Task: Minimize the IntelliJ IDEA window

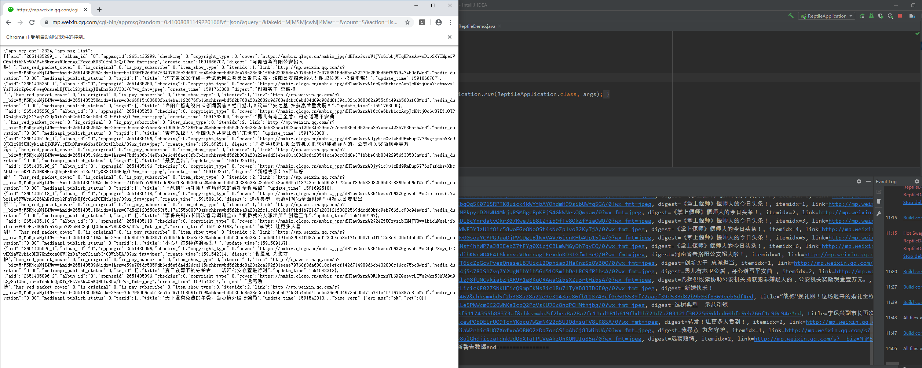Action: (896, 5)
